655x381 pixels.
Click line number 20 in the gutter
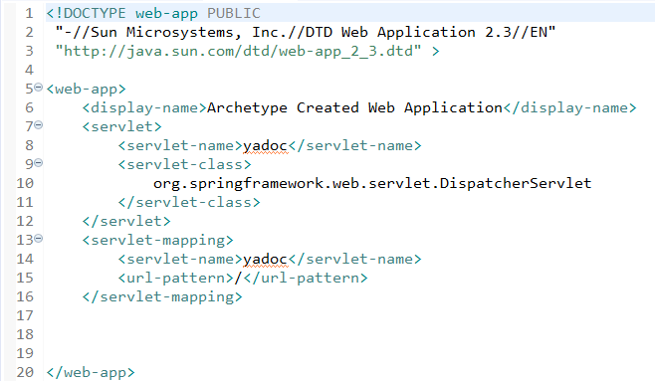click(x=25, y=373)
